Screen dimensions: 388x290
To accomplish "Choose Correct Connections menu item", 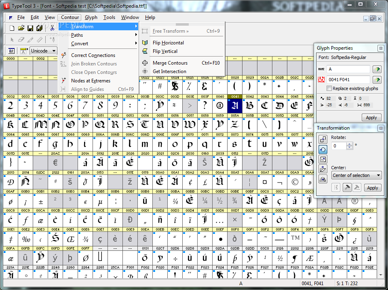I will click(98, 55).
